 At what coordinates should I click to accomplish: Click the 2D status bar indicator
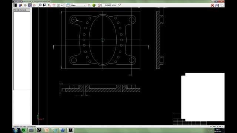point(211,127)
